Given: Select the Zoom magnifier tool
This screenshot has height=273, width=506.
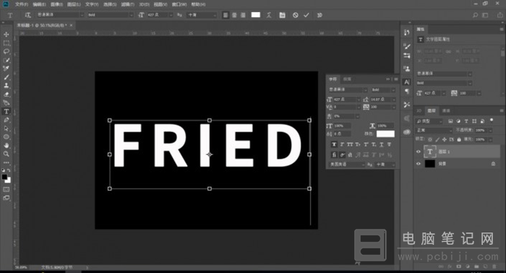Looking at the screenshot, I should (6, 154).
